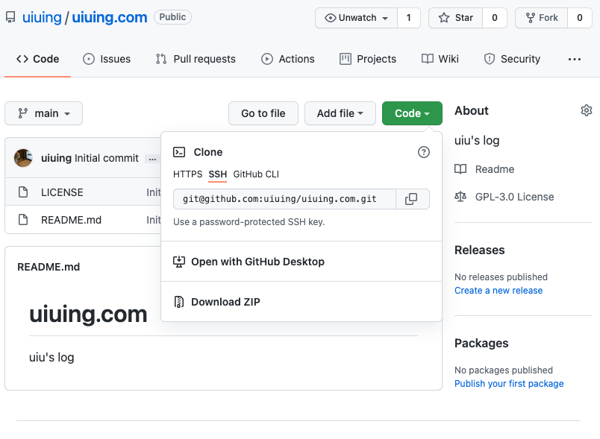Viewport: 600px width, 439px height.
Task: Click the book icon next to Readme
Action: coord(460,169)
